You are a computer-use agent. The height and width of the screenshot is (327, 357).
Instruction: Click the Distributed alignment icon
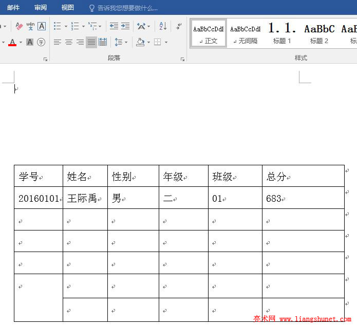pos(103,42)
